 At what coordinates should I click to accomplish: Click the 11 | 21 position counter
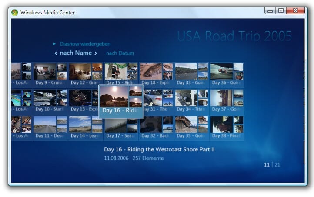tap(272, 165)
